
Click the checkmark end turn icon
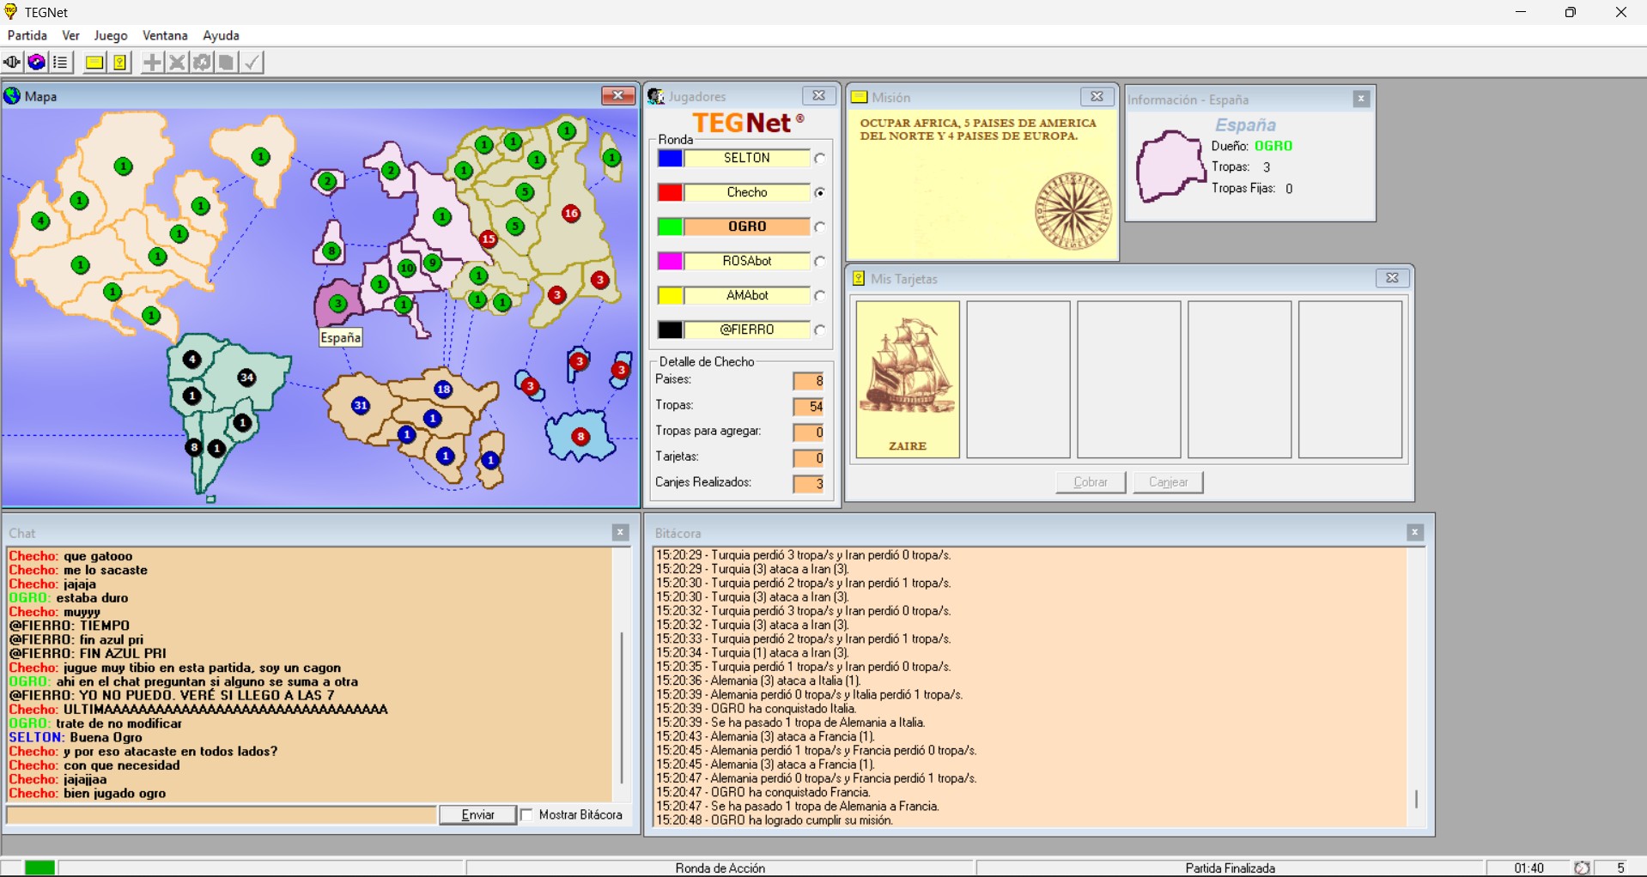point(252,63)
